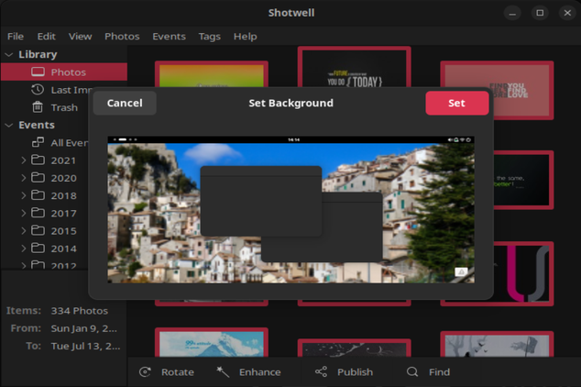This screenshot has width=581, height=387.
Task: Click the Trash bin icon
Action: coord(38,107)
